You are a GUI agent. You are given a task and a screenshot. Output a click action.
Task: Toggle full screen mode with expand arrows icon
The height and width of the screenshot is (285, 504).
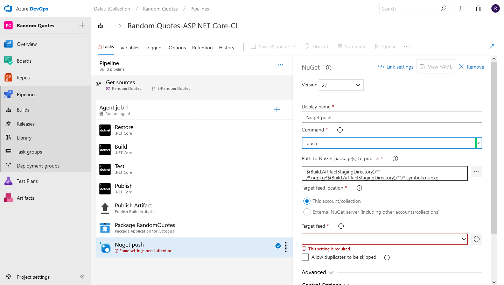tap(491, 47)
